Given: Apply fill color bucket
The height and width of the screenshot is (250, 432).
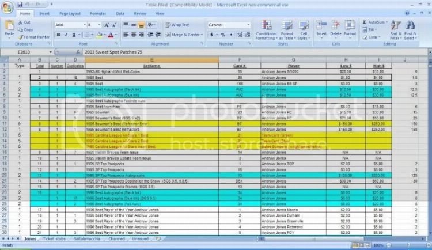Looking at the screenshot, I should pyautogui.click(x=100, y=35).
